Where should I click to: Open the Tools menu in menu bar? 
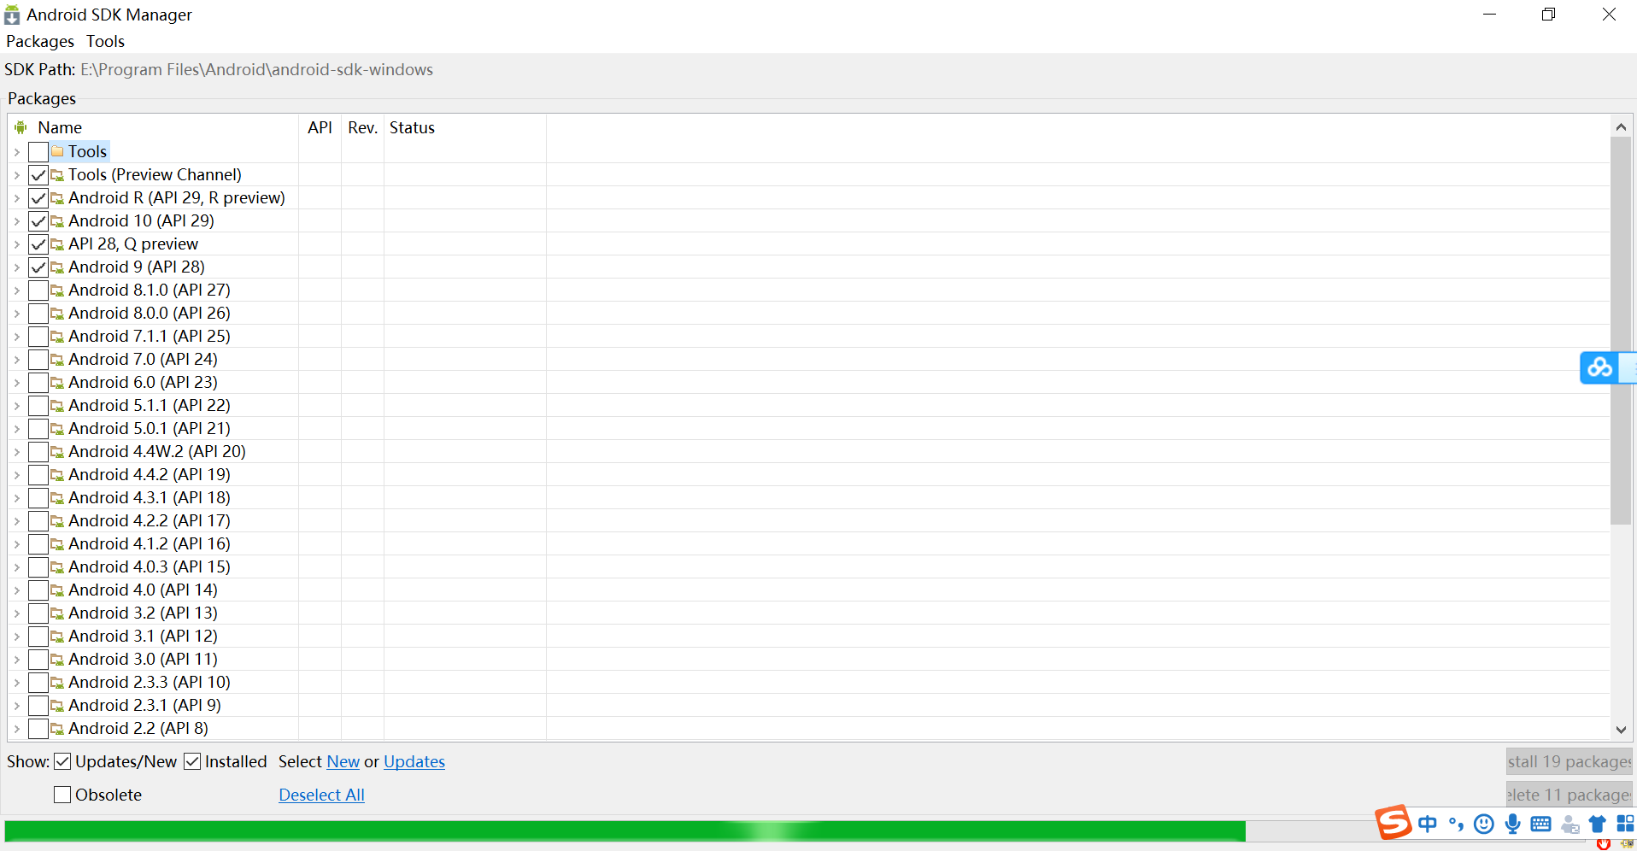(x=105, y=41)
